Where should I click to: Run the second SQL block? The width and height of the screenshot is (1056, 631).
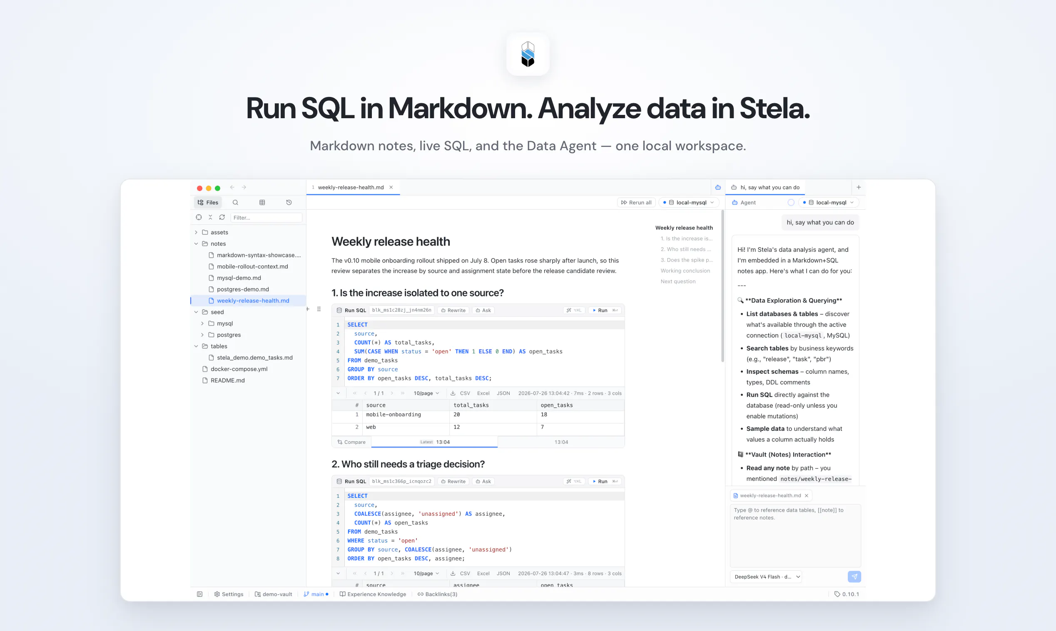click(x=605, y=481)
